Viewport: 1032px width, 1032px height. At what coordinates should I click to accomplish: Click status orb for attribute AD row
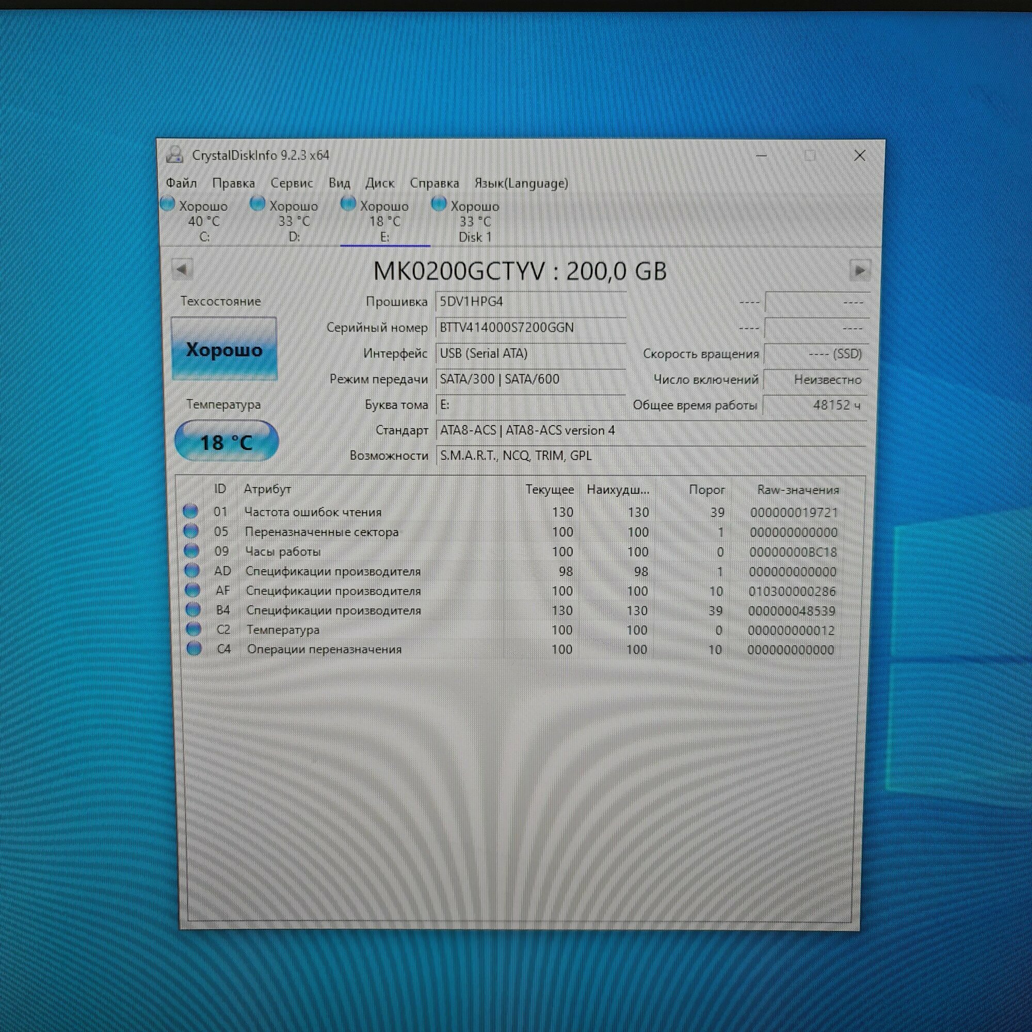tap(192, 571)
